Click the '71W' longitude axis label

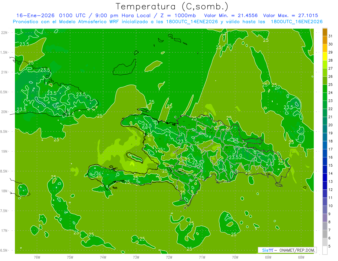(x=202, y=257)
